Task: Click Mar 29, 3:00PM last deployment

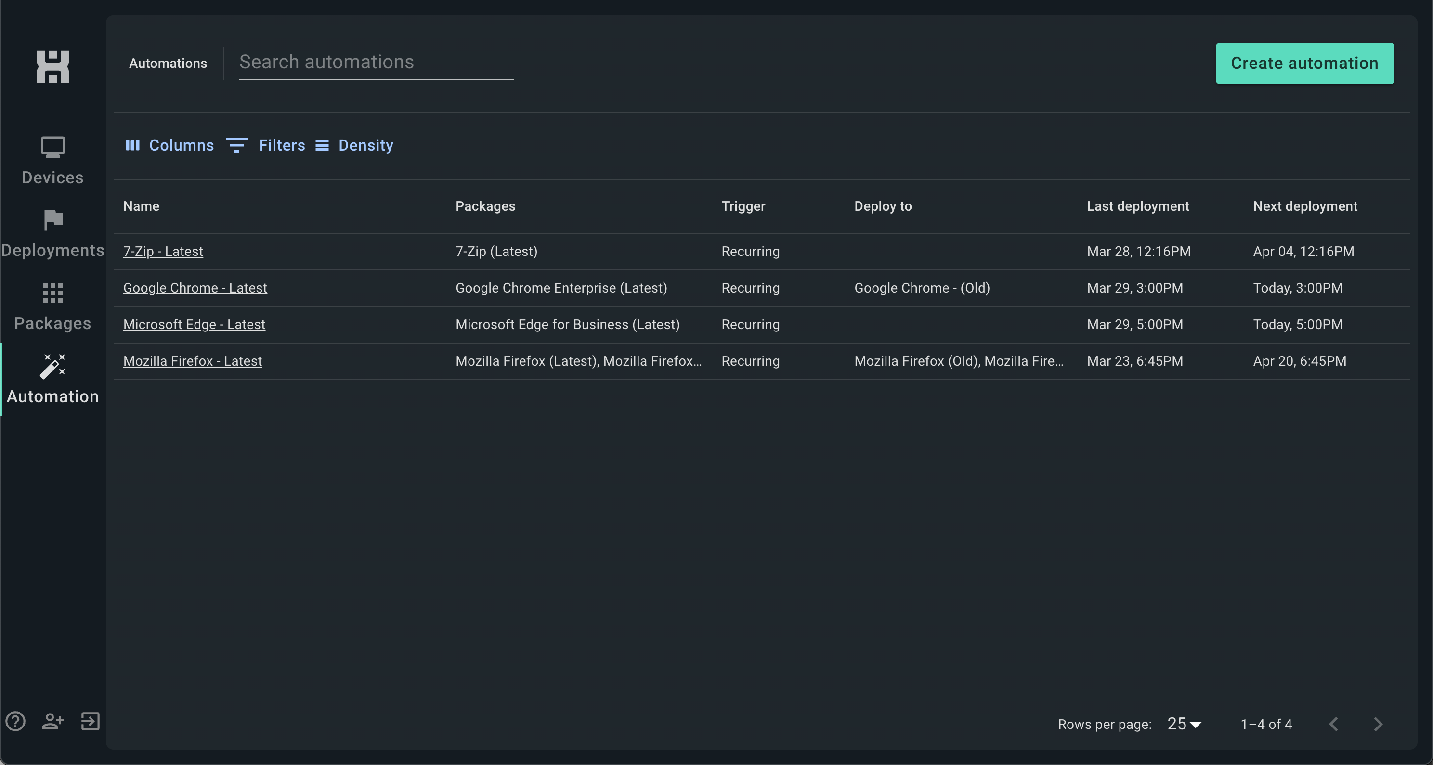Action: point(1135,288)
